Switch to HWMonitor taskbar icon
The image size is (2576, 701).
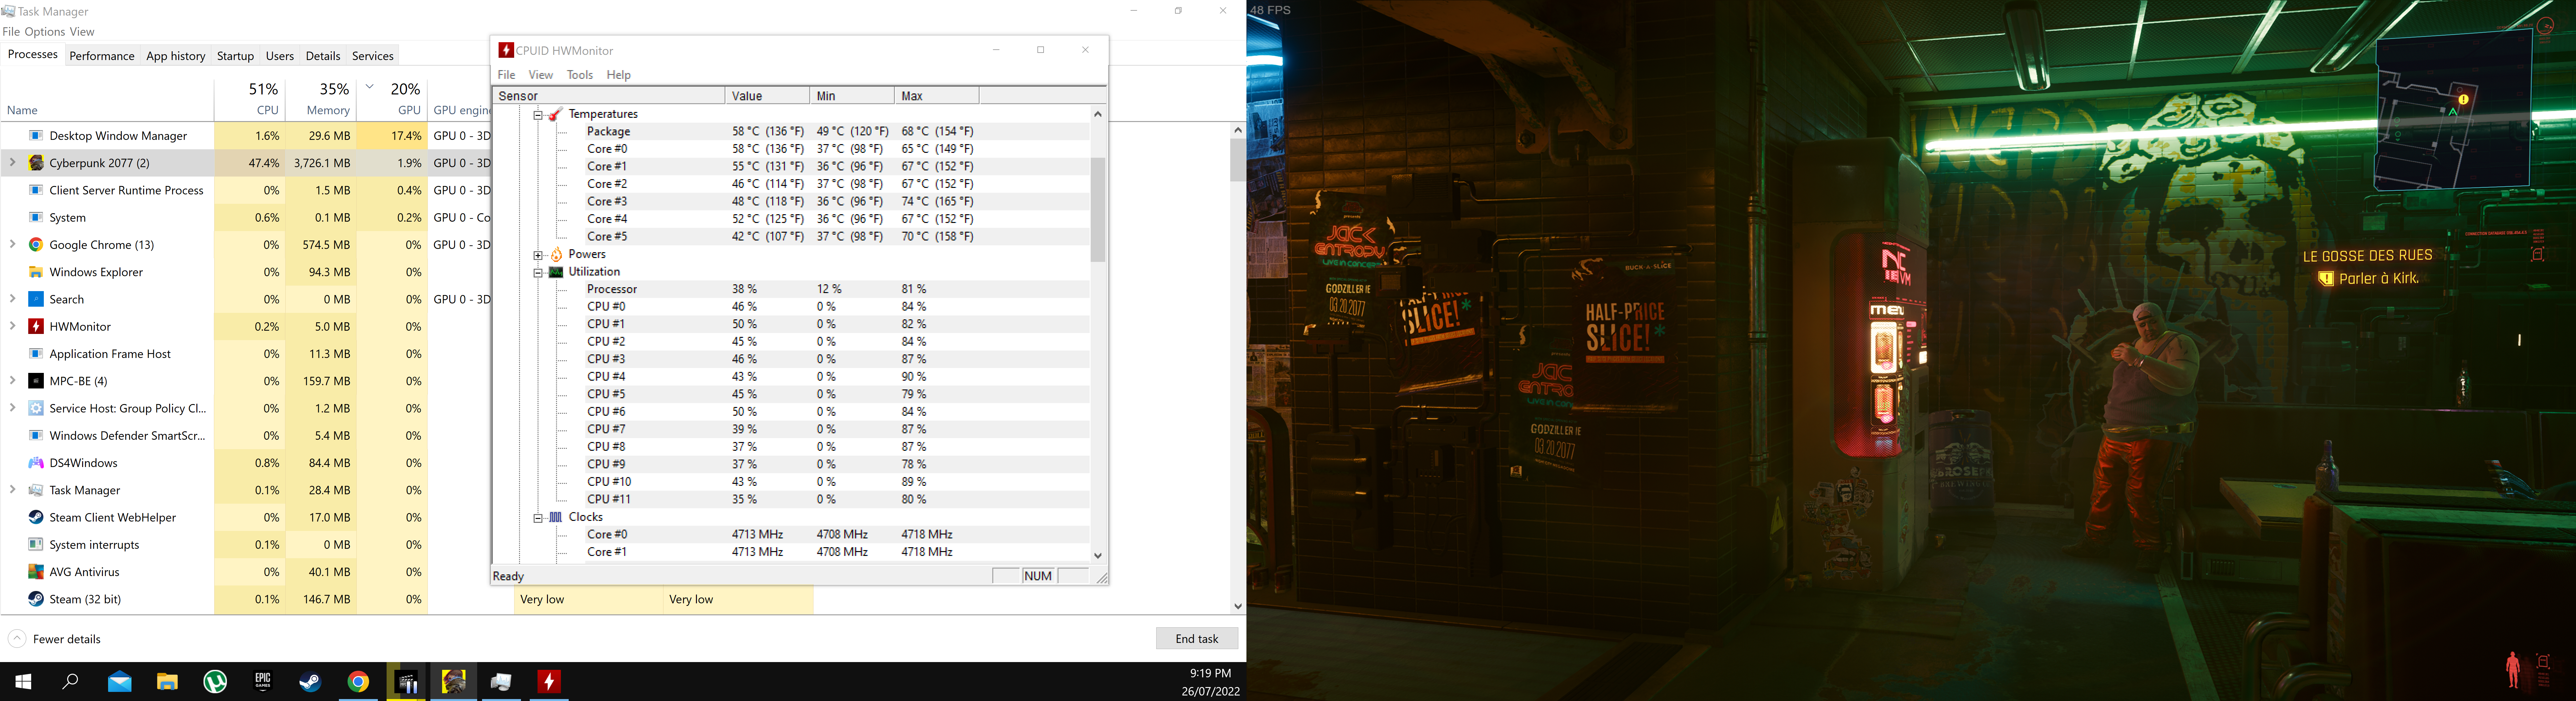tap(549, 682)
